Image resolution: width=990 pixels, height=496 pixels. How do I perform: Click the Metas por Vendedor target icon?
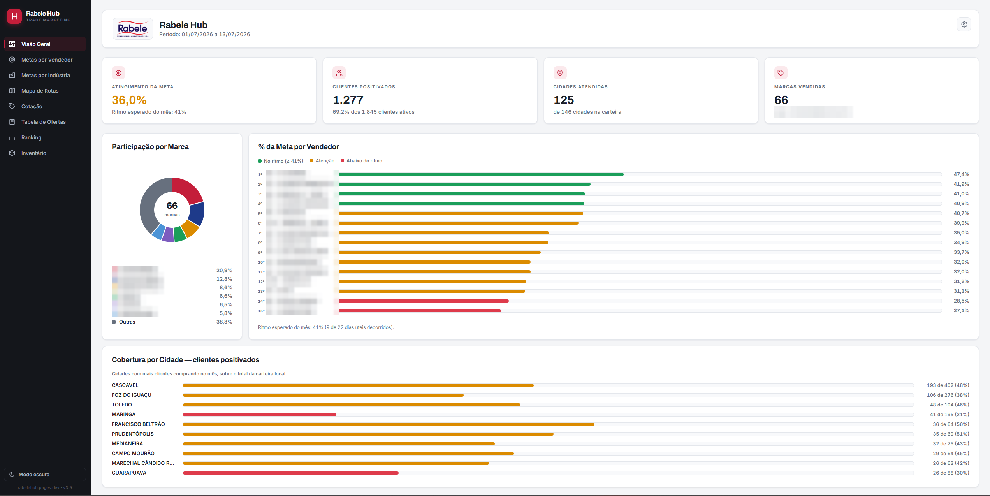point(12,60)
